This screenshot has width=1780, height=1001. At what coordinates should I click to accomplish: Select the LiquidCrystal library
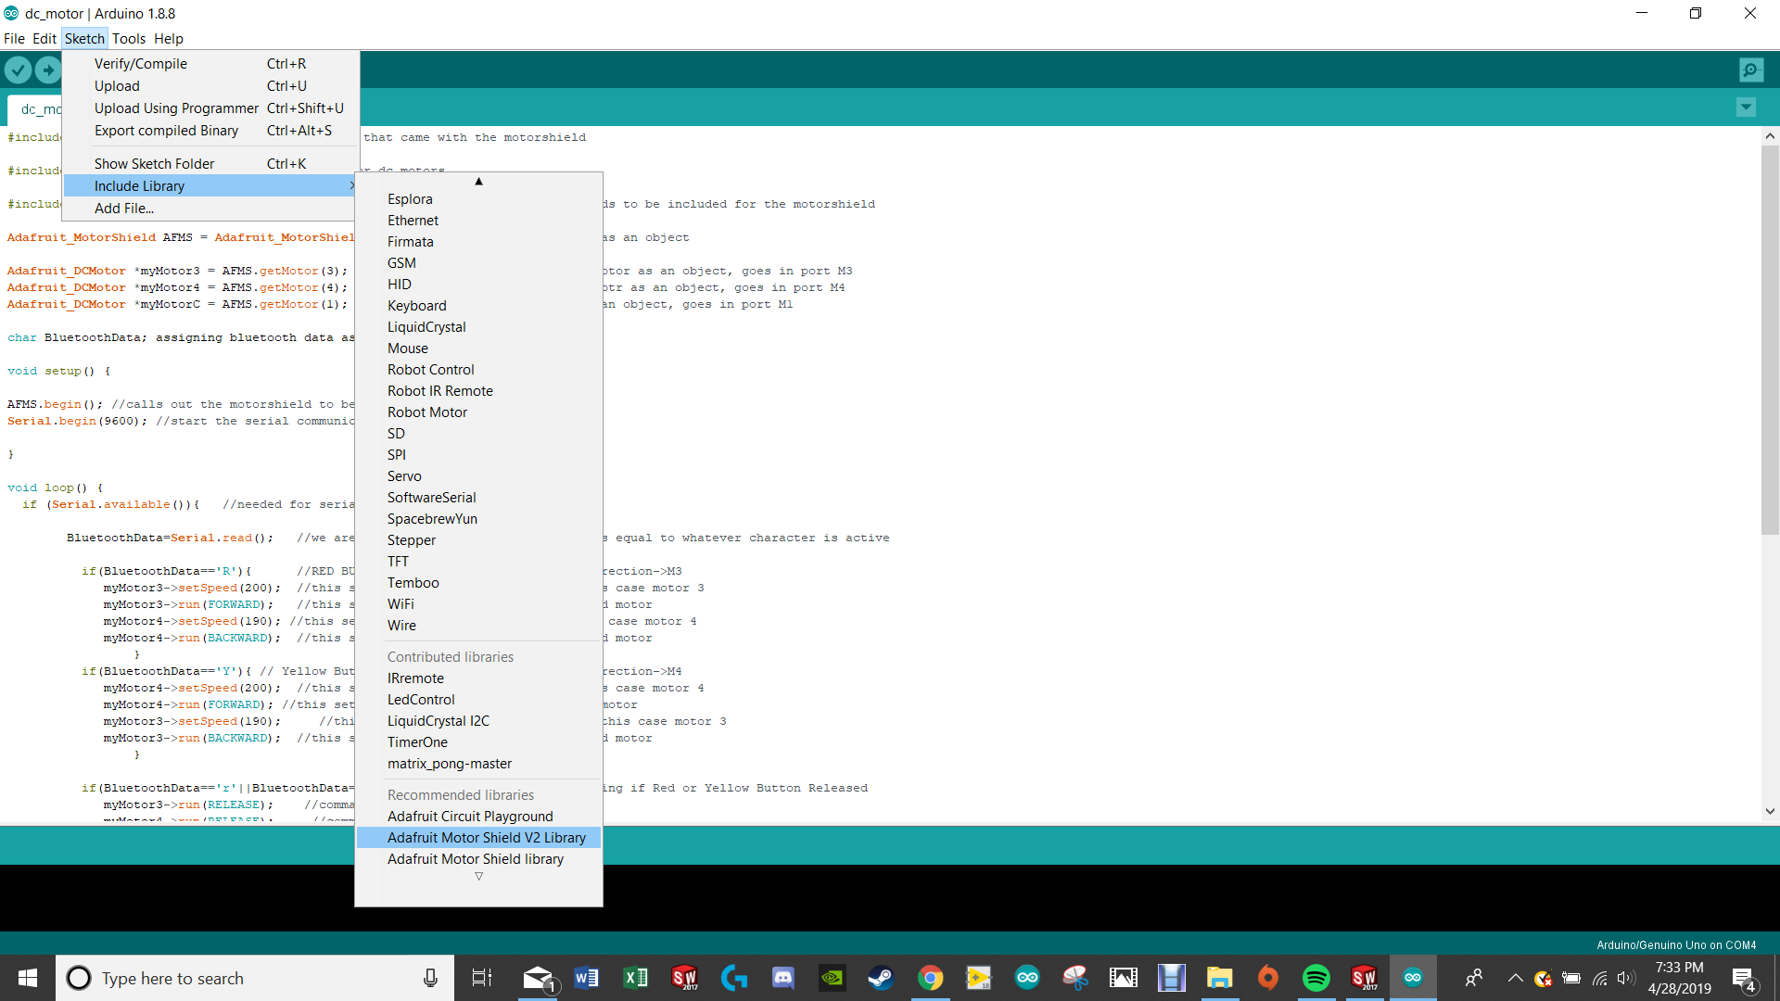pos(426,326)
